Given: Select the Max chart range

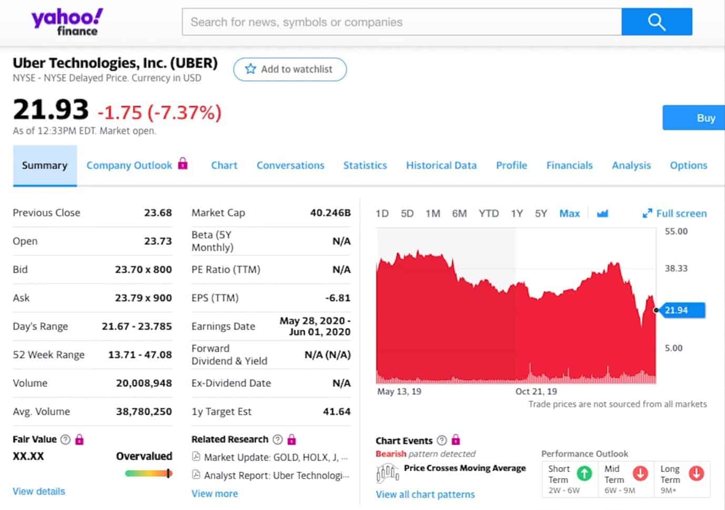Looking at the screenshot, I should (x=569, y=213).
